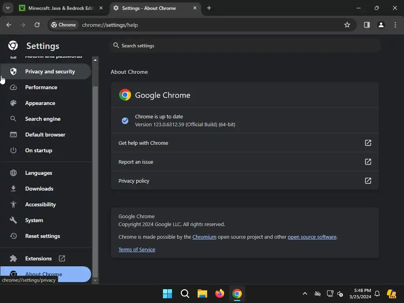This screenshot has height=303, width=404.
Task: Open Accessibility settings section
Action: [x=46, y=204]
